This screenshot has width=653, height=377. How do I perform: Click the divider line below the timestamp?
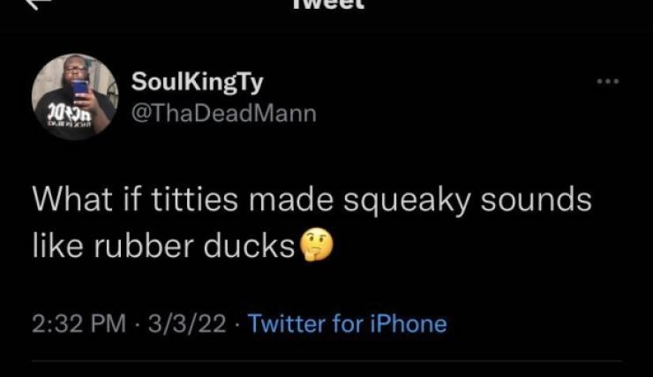326,360
